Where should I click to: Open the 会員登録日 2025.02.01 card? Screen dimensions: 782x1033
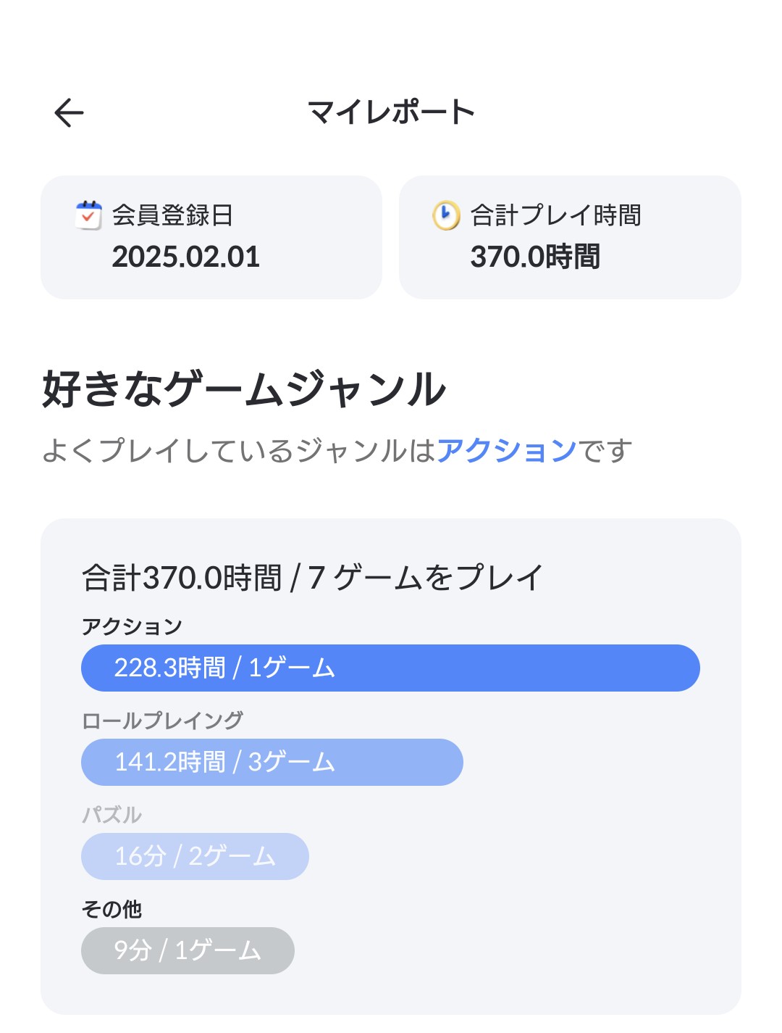click(x=211, y=237)
